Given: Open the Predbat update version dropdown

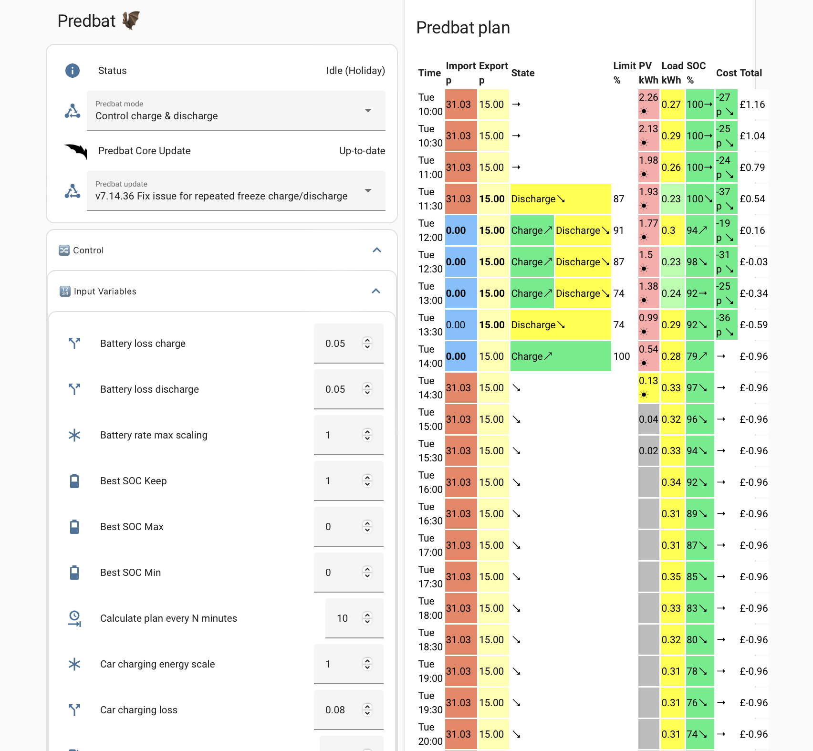Looking at the screenshot, I should click(x=236, y=190).
